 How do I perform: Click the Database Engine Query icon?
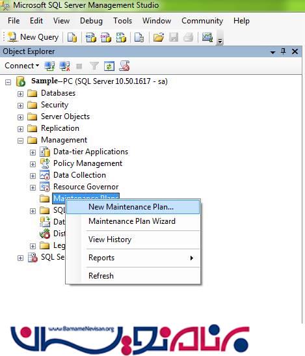click(72, 37)
